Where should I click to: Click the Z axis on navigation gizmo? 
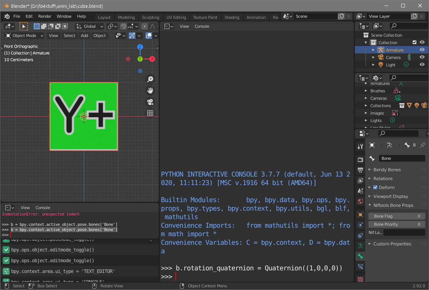(140, 47)
